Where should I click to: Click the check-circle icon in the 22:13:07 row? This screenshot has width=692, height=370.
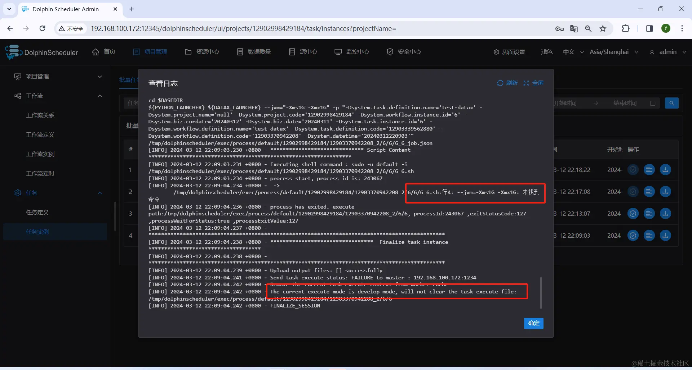pos(633,214)
